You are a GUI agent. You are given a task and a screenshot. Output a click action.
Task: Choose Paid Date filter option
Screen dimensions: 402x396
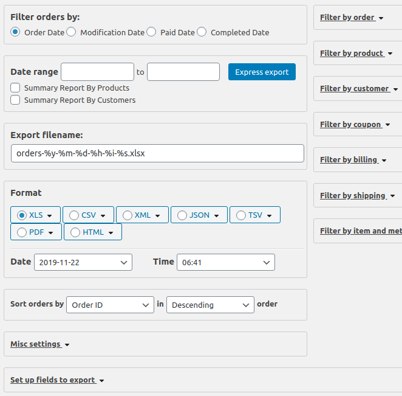coord(151,32)
